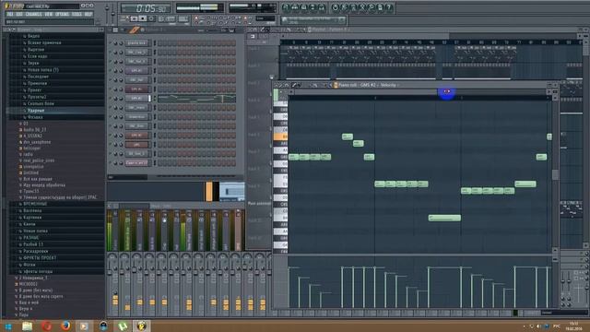Open the playlist view shortcut icon

(x=286, y=7)
